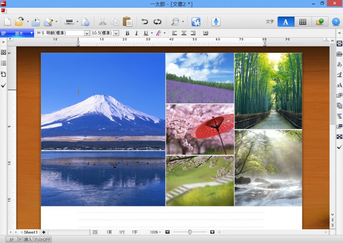The height and width of the screenshot is (243, 343).
Task: Open the Help question-mark icon
Action: [336, 22]
